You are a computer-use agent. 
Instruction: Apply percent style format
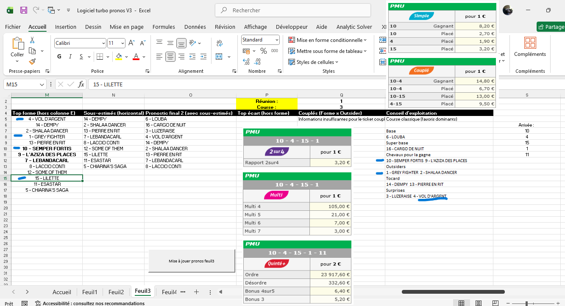point(263,51)
